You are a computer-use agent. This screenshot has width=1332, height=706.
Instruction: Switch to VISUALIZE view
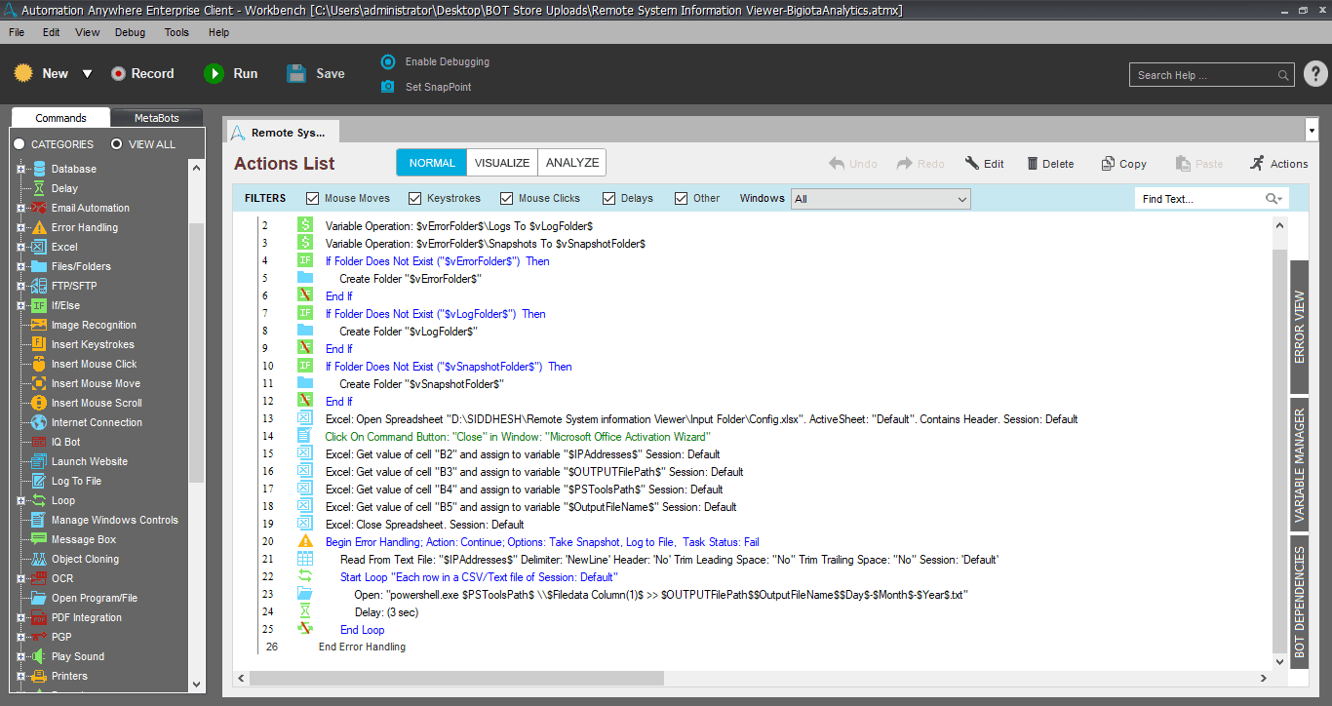point(502,163)
